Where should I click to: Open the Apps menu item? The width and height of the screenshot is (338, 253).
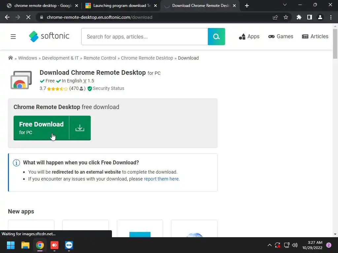(249, 37)
